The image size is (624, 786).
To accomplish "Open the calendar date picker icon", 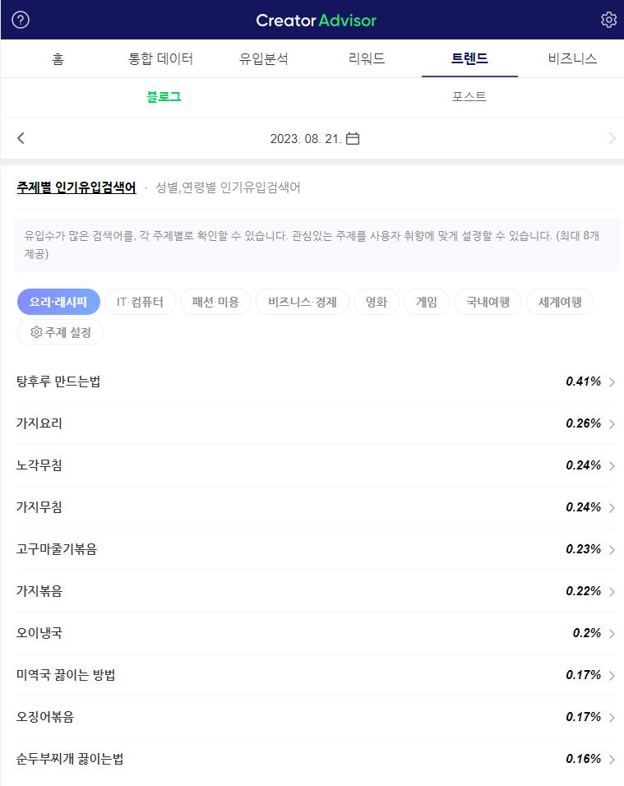I will (353, 138).
